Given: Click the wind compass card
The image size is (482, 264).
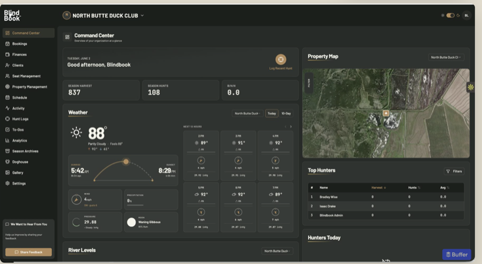Looking at the screenshot, I should click(95, 199).
